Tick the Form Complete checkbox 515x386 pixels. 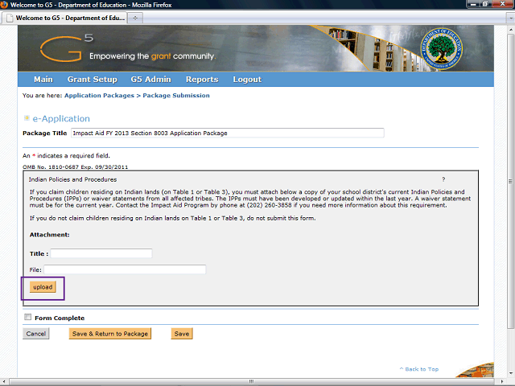(28, 317)
